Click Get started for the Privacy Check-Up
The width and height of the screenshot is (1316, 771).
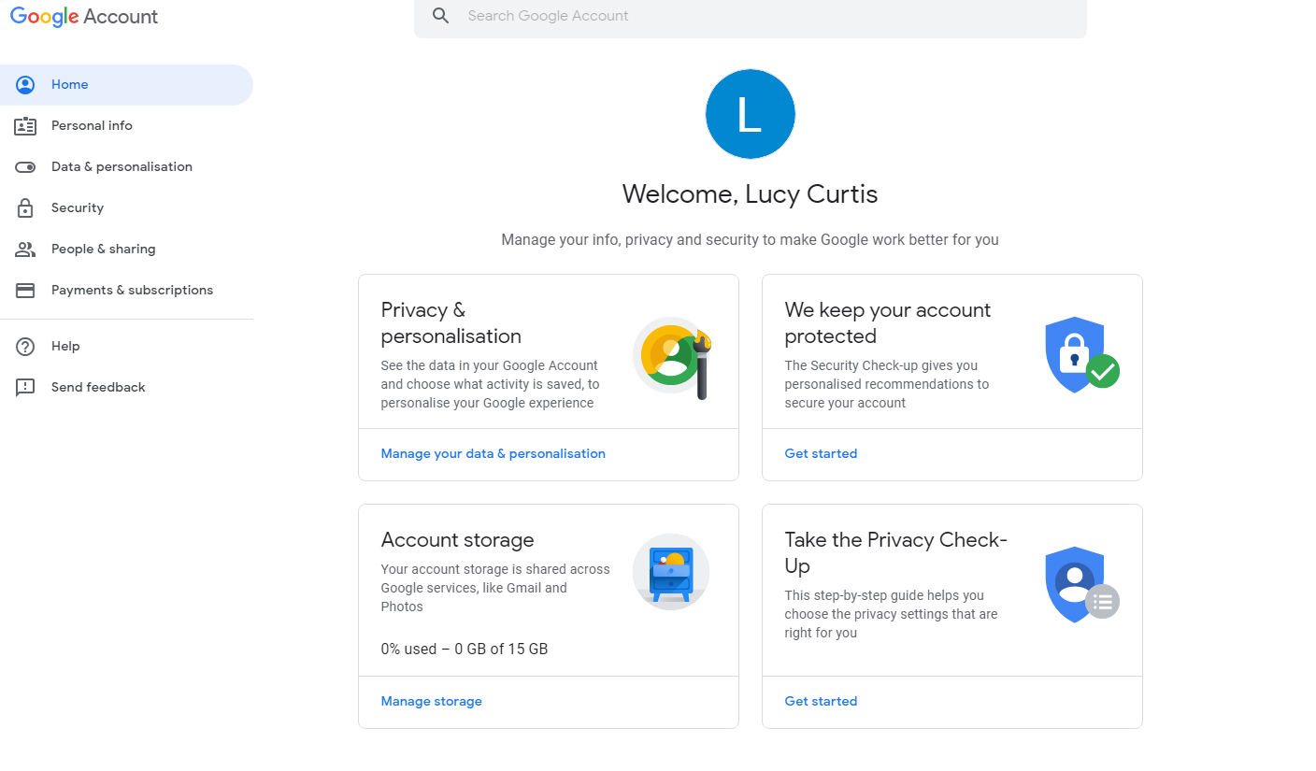pos(821,701)
